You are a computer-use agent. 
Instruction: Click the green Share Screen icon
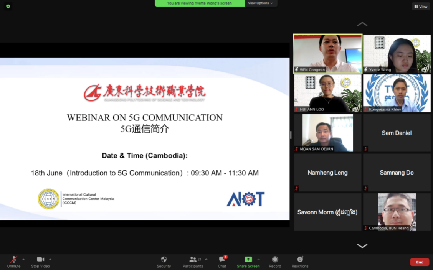pyautogui.click(x=248, y=260)
